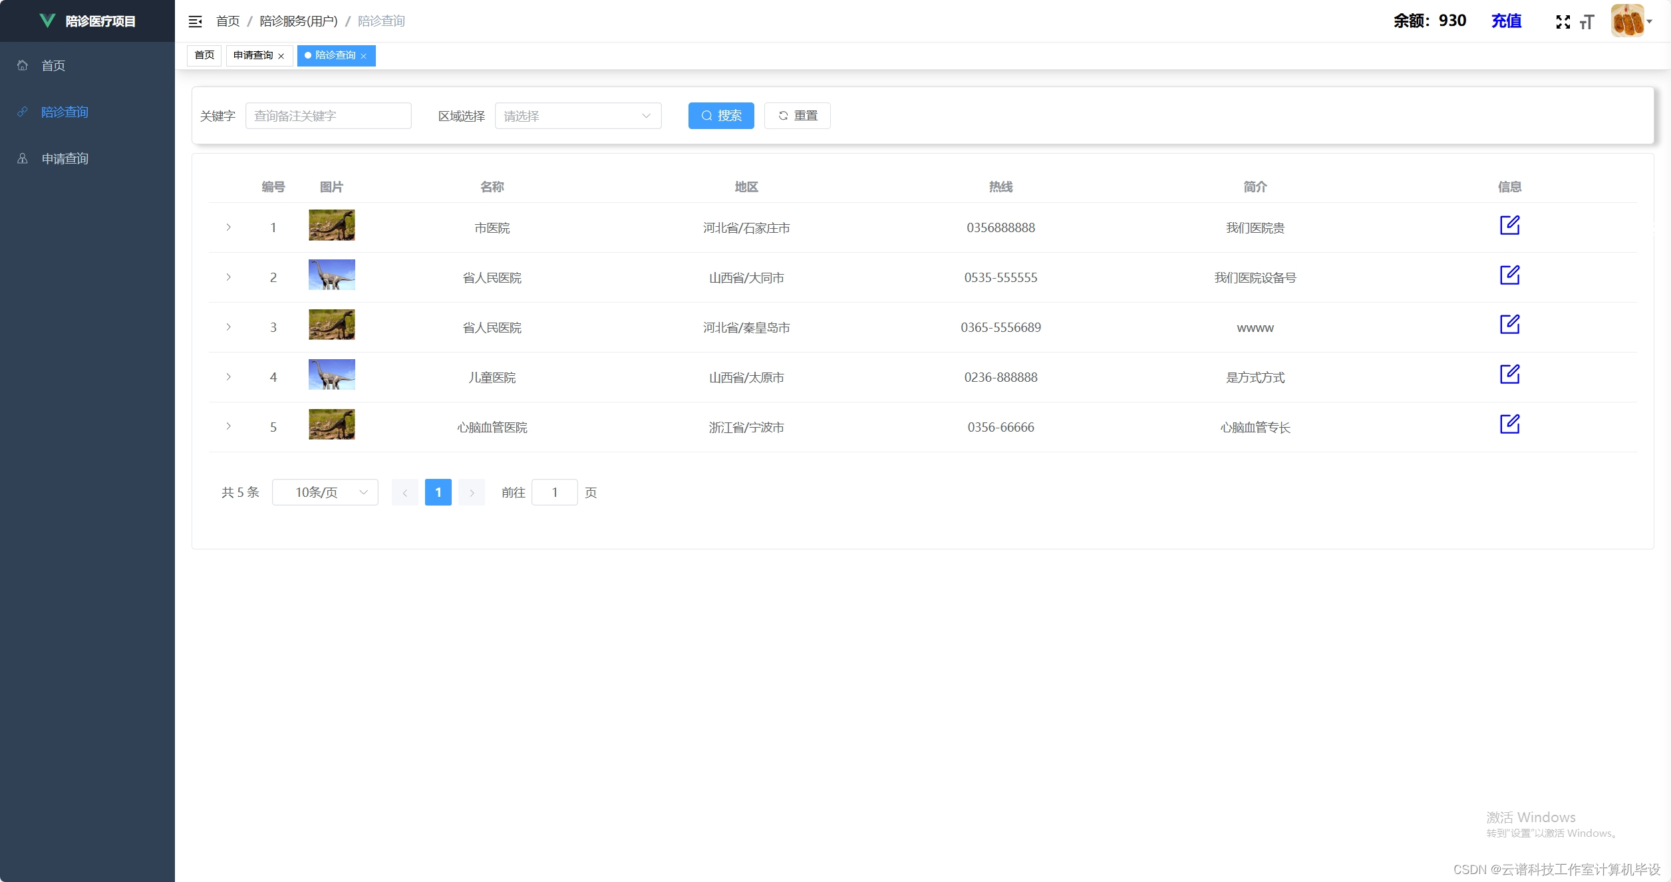1671x882 pixels.
Task: Open the font size adjustment icon
Action: pos(1587,22)
